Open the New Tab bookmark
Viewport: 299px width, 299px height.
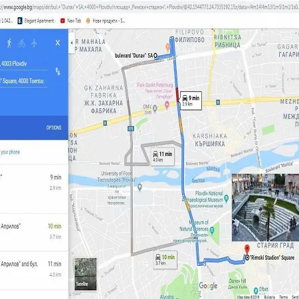point(71,21)
